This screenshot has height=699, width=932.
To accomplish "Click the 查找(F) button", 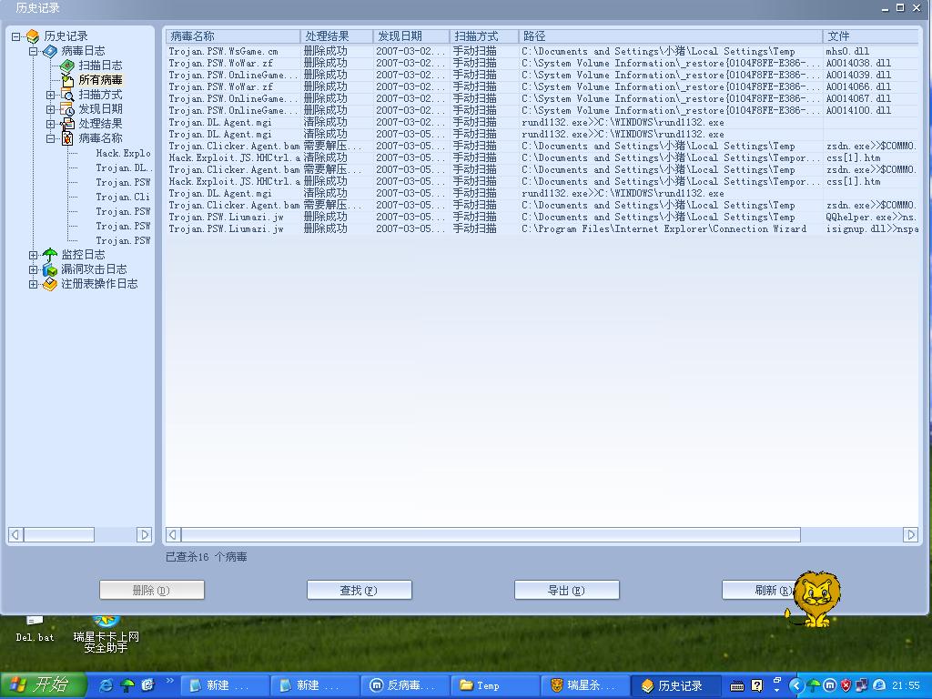I will pyautogui.click(x=359, y=590).
